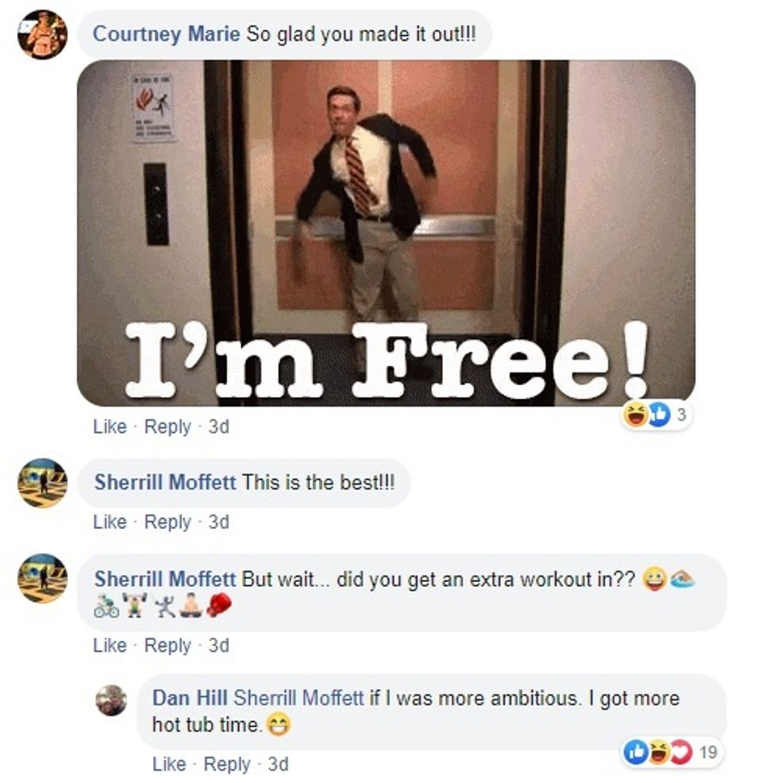Screen dimensions: 778x783
Task: Reply to 'This is the best!!!' comment
Action: pos(168,522)
